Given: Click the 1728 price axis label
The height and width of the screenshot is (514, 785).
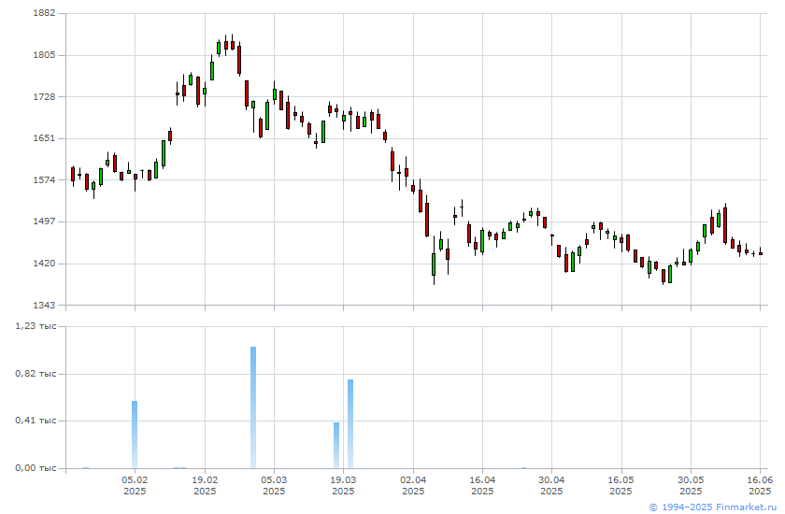Looking at the screenshot, I should [x=44, y=96].
